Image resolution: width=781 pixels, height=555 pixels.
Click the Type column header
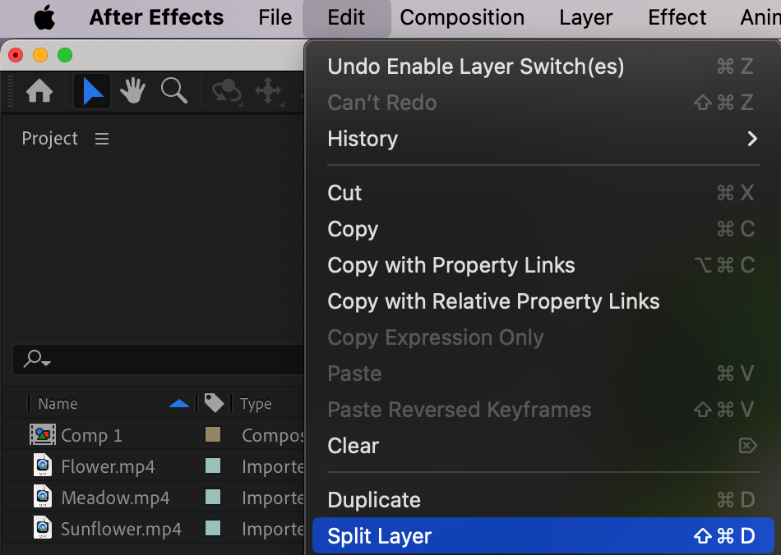(256, 404)
